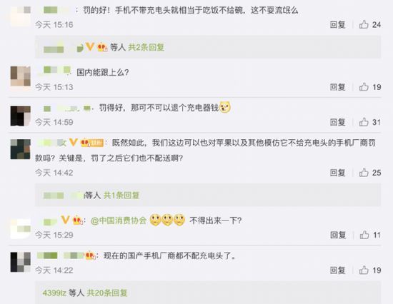Expand 共2条回复 replies thread
The height and width of the screenshot is (304, 393).
[x=146, y=47]
